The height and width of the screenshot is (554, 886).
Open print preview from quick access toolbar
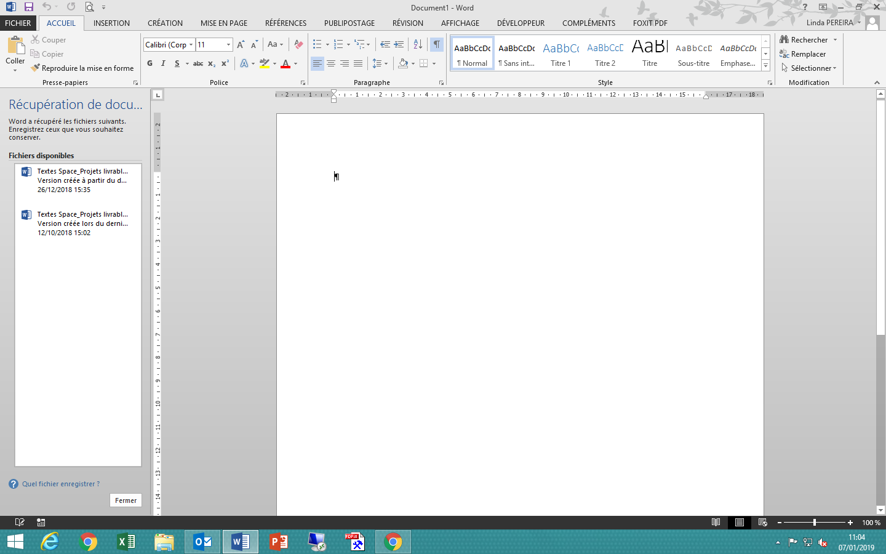[x=90, y=7]
